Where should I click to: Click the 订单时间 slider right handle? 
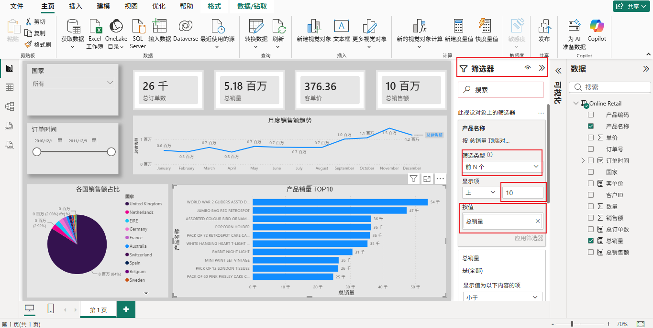[x=111, y=152]
